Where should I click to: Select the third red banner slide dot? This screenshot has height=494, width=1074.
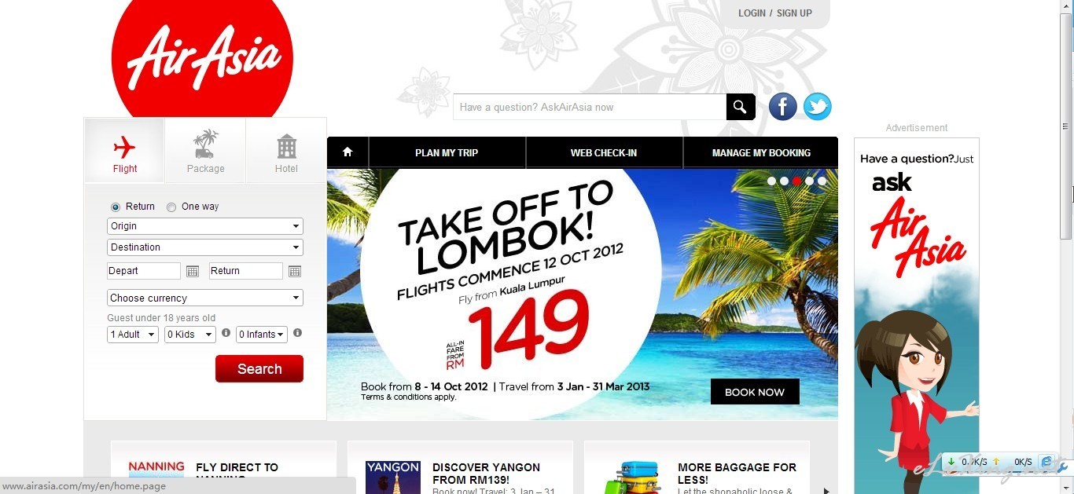[x=796, y=181]
